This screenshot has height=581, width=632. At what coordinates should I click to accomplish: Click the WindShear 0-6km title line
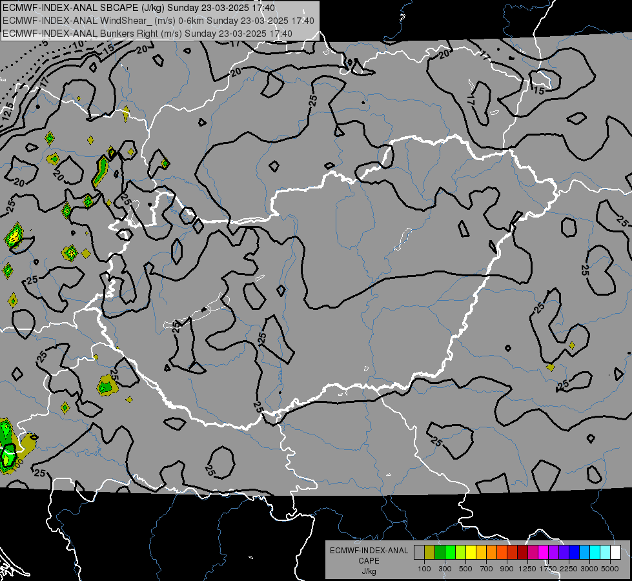pos(158,21)
